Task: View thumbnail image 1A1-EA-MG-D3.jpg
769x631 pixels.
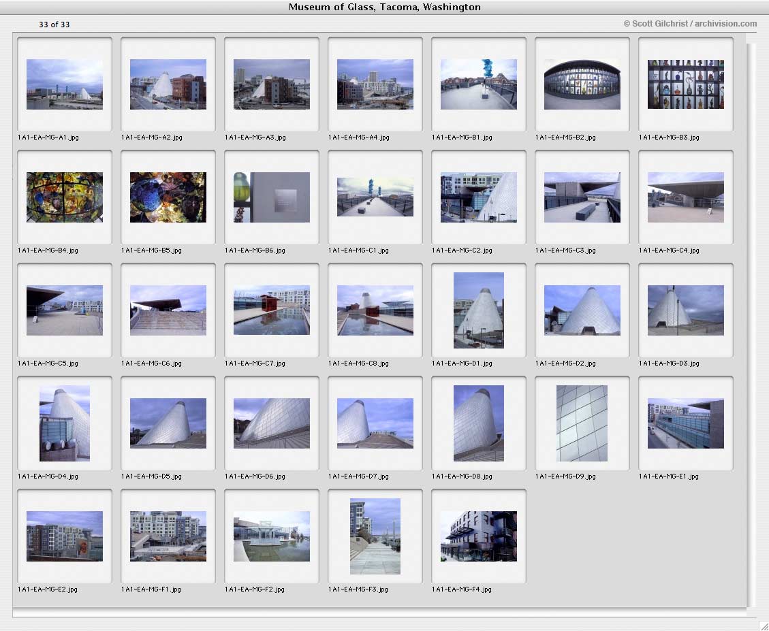Action: (686, 310)
